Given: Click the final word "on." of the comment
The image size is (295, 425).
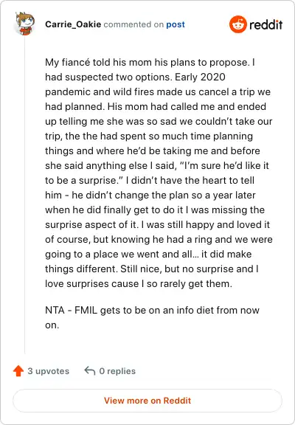Looking at the screenshot, I should pyautogui.click(x=52, y=325).
